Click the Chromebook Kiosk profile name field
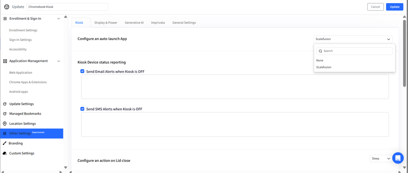Screen dimensions: 408x173 [67, 7]
